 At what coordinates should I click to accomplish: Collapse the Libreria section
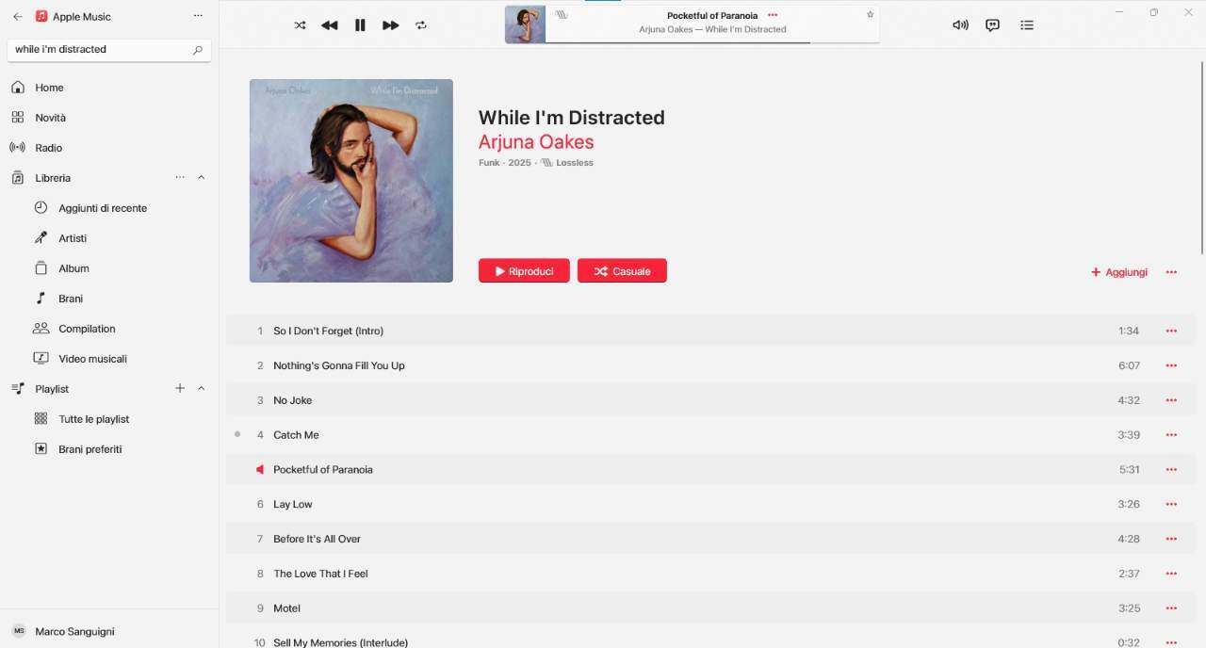click(201, 178)
